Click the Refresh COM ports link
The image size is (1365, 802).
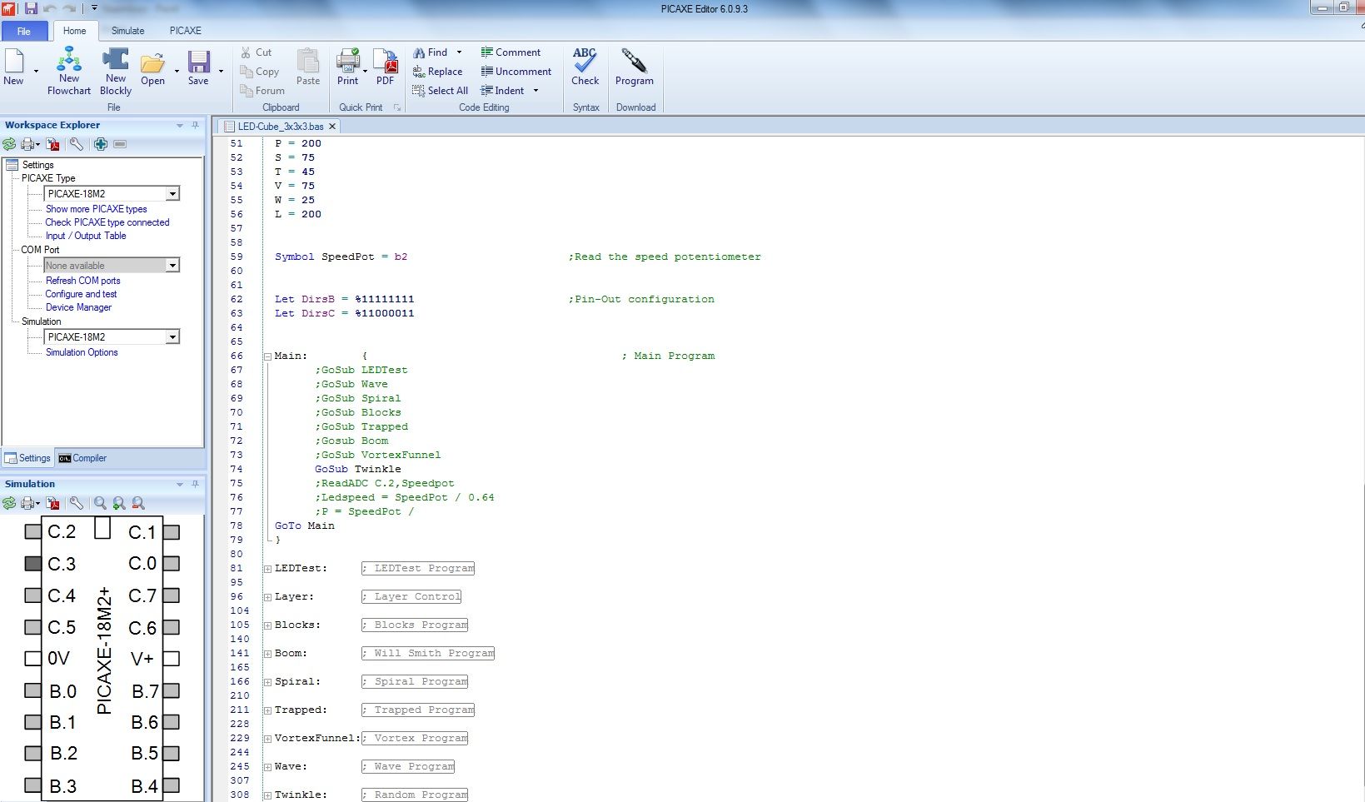pyautogui.click(x=82, y=281)
